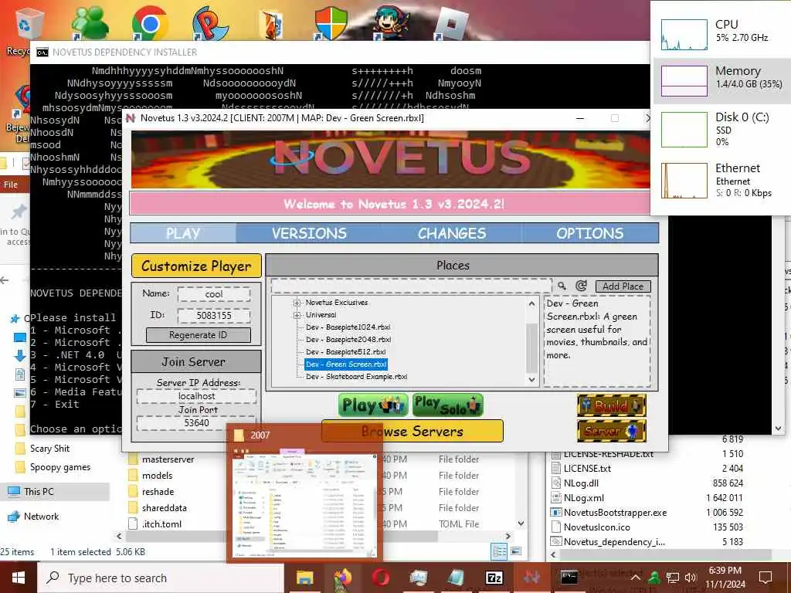The width and height of the screenshot is (791, 593).
Task: Expand the Universal tree node
Action: pos(297,315)
